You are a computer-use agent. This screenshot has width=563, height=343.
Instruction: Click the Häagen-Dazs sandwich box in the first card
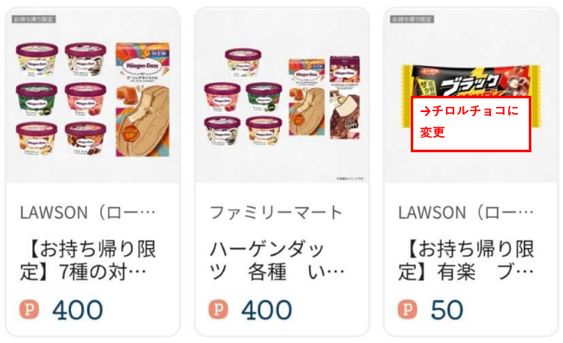tap(143, 100)
